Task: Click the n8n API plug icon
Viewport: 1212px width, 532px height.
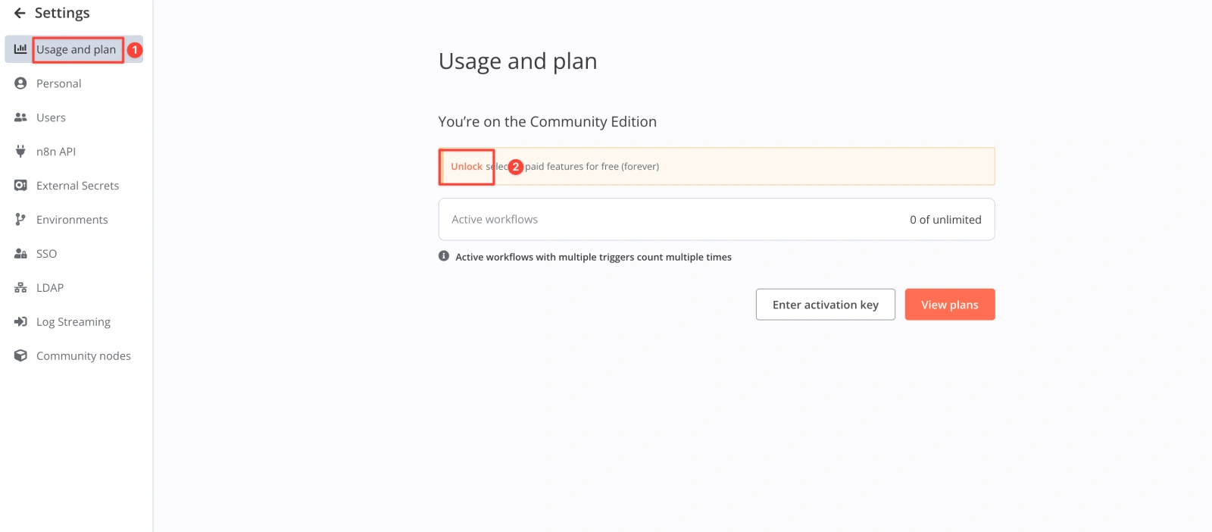Action: pyautogui.click(x=20, y=152)
